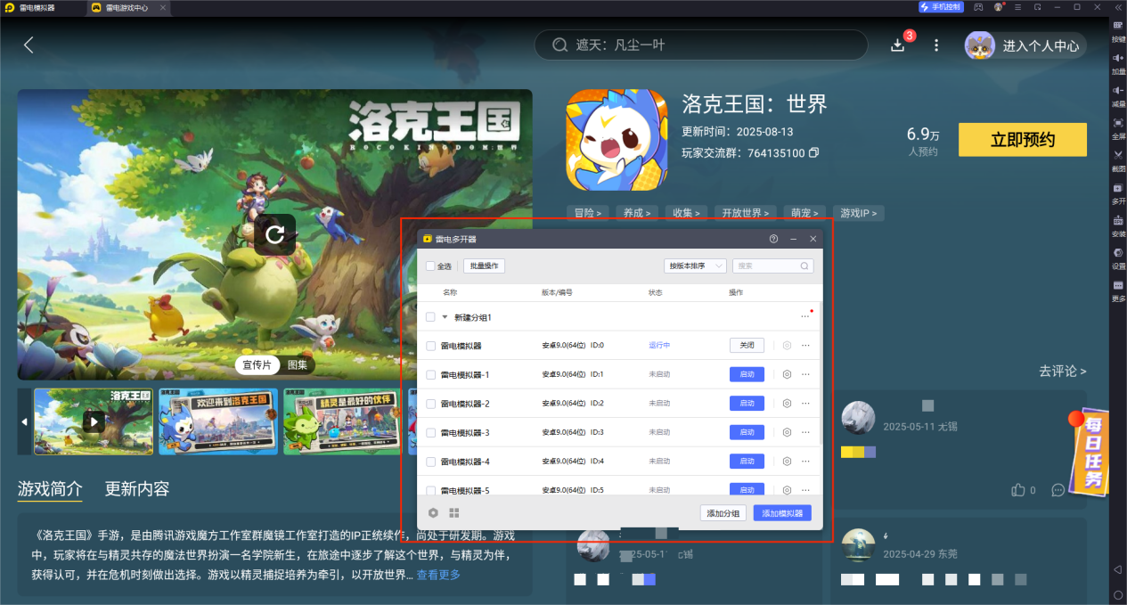Open more options for 新建分组1

pos(804,316)
